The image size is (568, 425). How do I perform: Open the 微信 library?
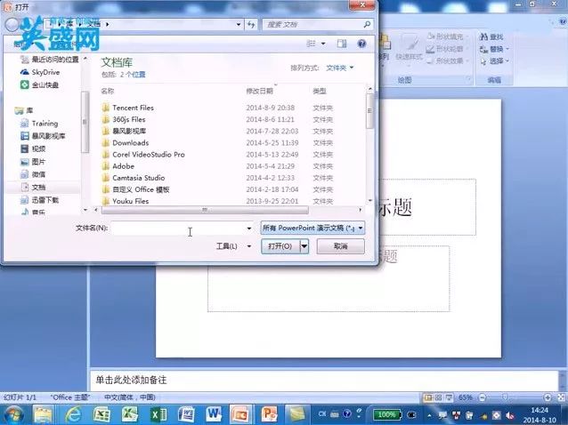[x=38, y=174]
